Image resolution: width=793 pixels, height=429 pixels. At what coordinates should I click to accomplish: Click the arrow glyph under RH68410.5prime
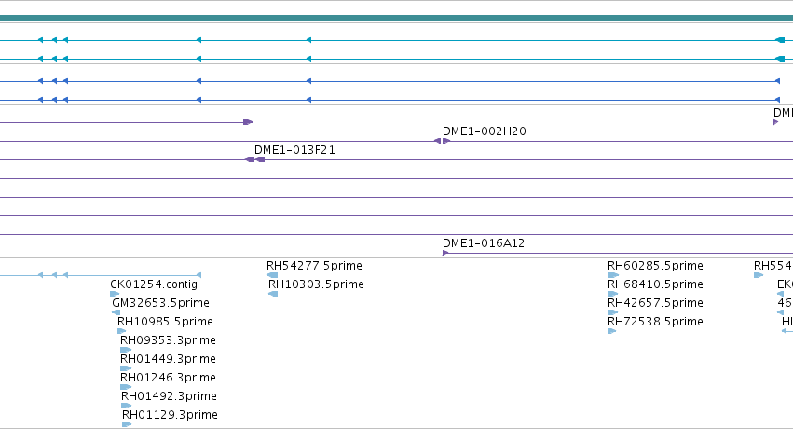click(x=613, y=294)
